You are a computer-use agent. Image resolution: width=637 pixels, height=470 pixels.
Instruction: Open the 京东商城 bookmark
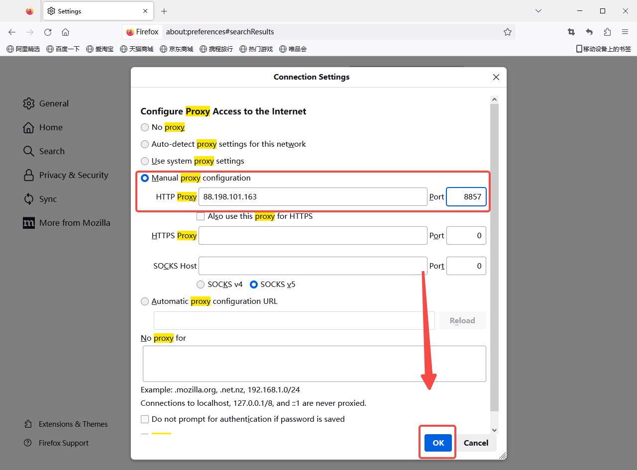click(177, 49)
